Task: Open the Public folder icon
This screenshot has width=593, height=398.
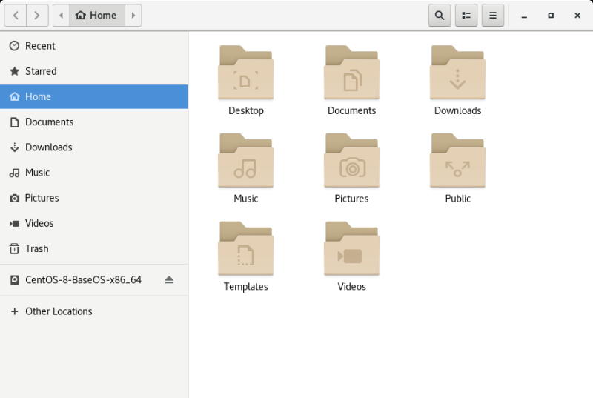Action: point(457,160)
